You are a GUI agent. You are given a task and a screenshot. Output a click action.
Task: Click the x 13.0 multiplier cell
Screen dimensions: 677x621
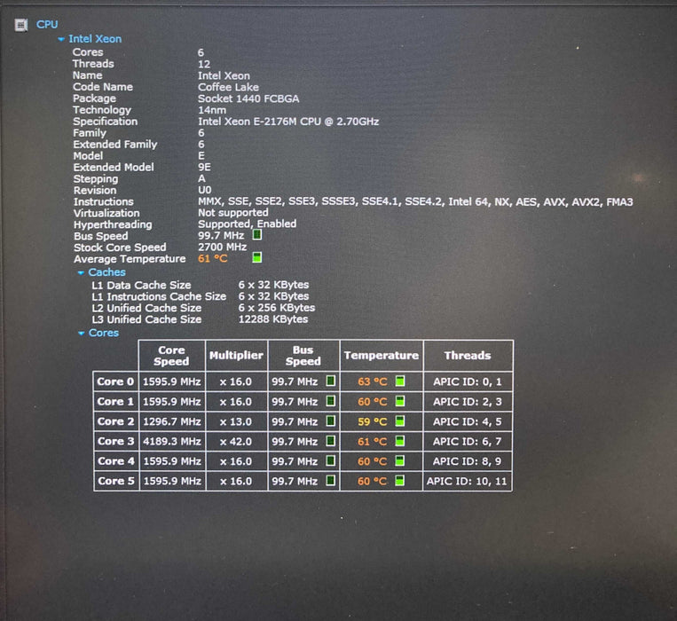coord(236,421)
